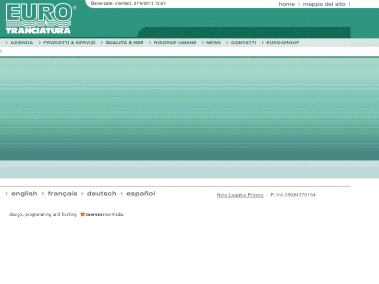Click the arrow icon before PRODOTTI & SERVIZI

click(40, 43)
